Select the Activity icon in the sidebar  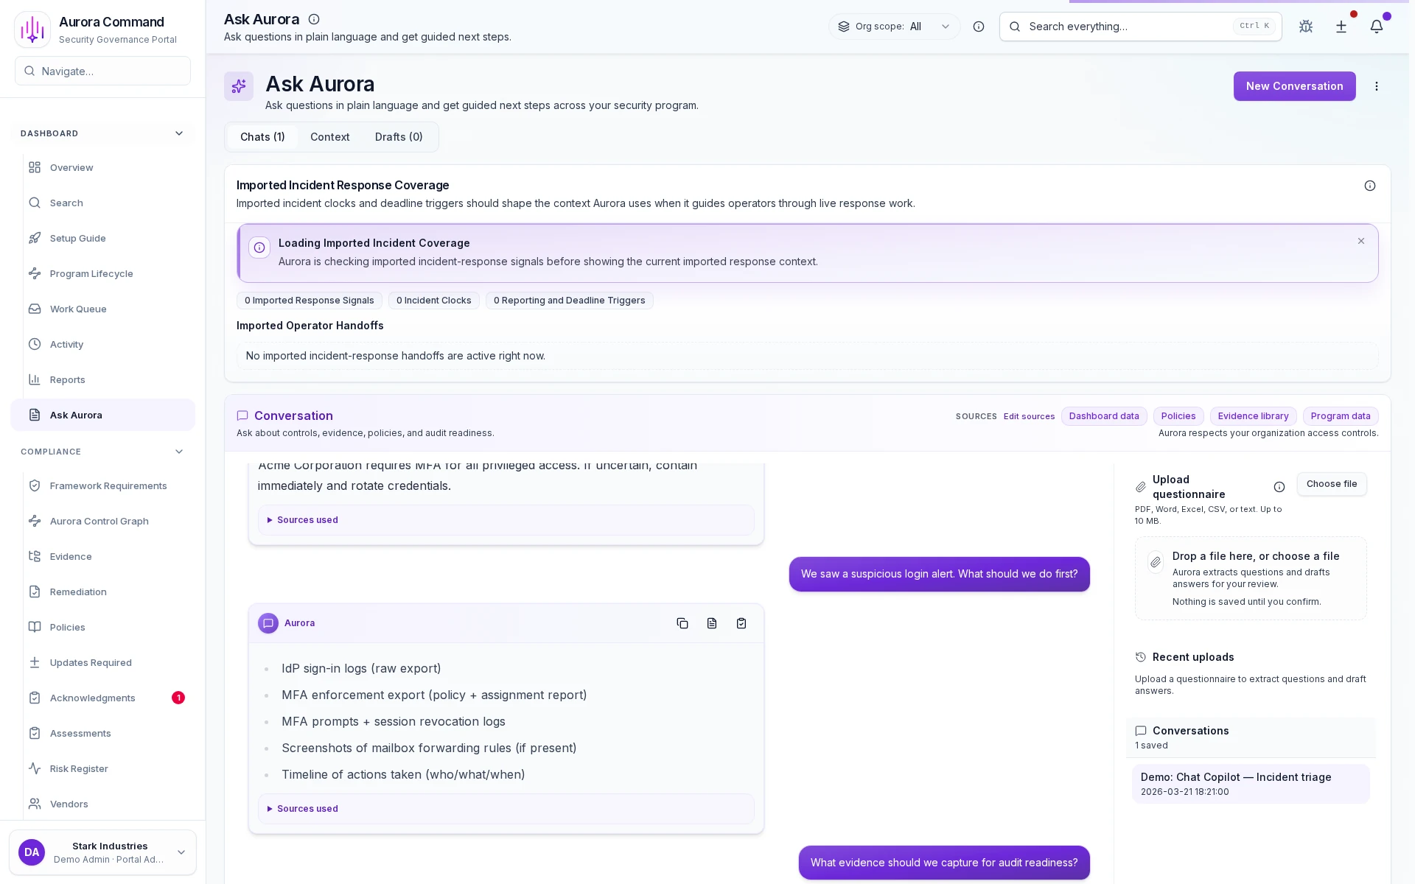click(x=35, y=344)
